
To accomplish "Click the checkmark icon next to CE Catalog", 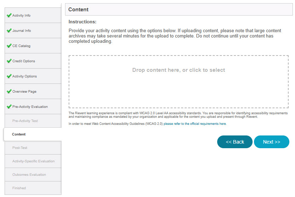I will [x=9, y=46].
